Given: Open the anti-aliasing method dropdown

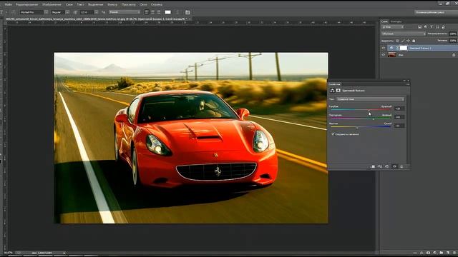Looking at the screenshot, I should [x=125, y=12].
